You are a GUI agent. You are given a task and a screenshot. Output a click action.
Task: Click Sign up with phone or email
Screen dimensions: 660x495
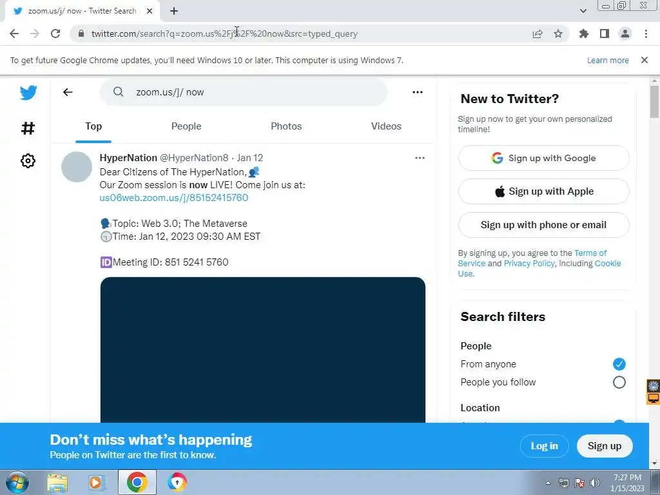[x=543, y=225]
